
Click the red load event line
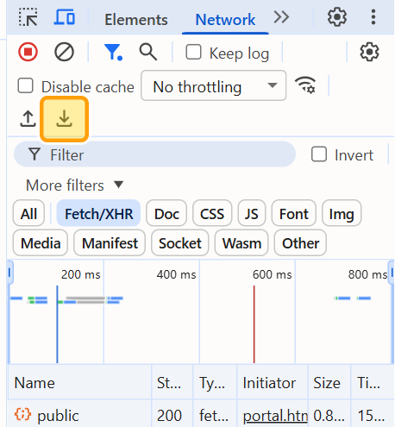(x=254, y=324)
